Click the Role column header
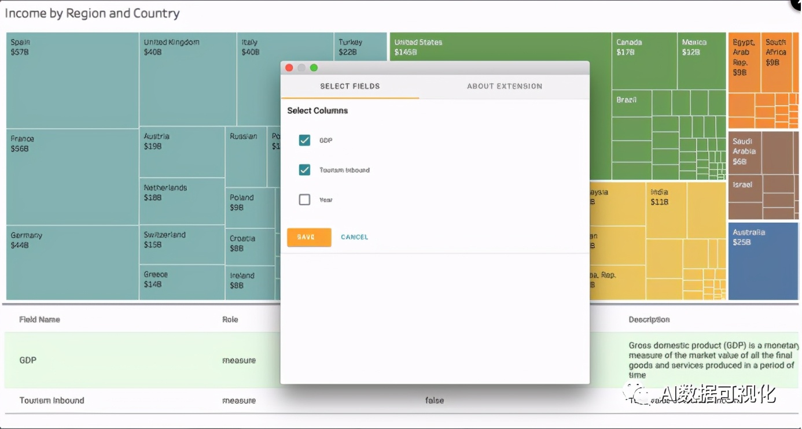The height and width of the screenshot is (429, 802). pos(230,319)
